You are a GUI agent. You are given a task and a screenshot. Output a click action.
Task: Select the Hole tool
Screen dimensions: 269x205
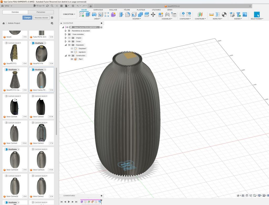click(x=101, y=14)
